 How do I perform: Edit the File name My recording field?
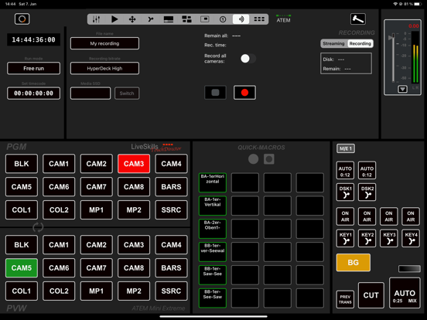coord(104,43)
